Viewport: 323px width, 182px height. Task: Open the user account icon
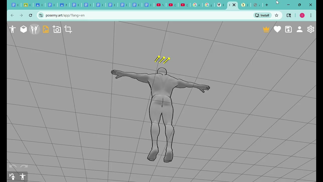pyautogui.click(x=300, y=29)
